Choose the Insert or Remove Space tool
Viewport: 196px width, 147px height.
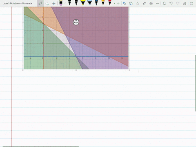click(54, 3)
